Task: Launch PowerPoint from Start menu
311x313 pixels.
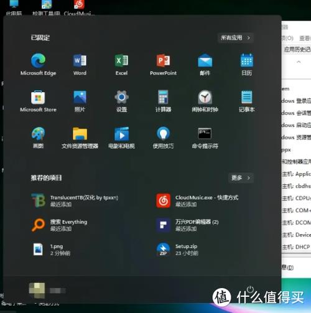Action: (163, 64)
